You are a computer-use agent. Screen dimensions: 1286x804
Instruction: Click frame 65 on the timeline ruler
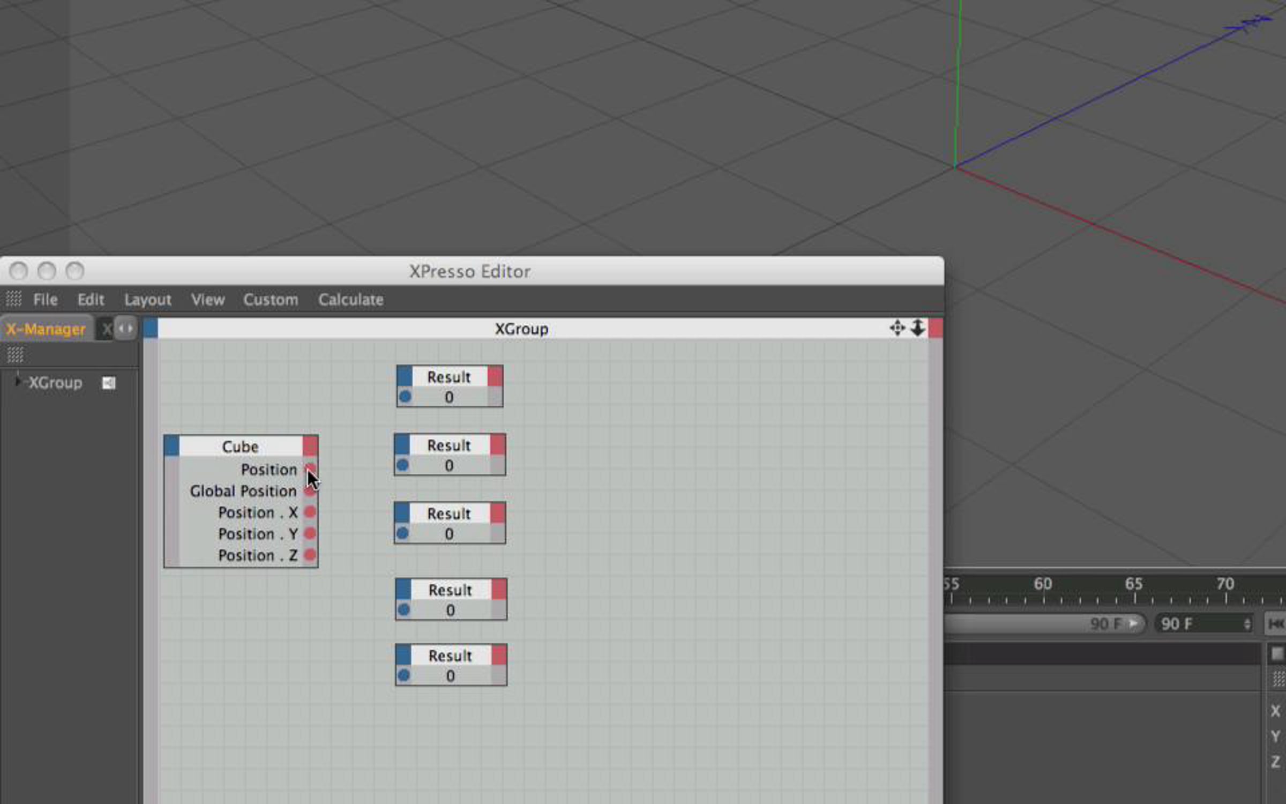(x=1134, y=584)
